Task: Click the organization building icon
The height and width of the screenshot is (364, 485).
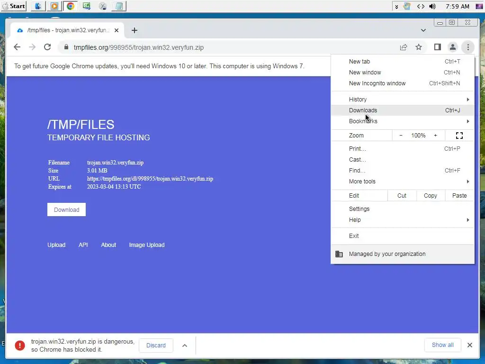Action: (x=339, y=254)
